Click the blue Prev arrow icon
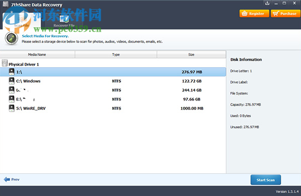This screenshot has height=196, width=301. pos(7,179)
